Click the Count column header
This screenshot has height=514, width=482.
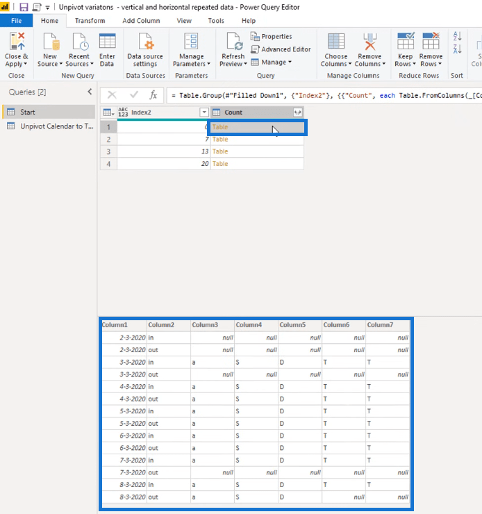257,113
